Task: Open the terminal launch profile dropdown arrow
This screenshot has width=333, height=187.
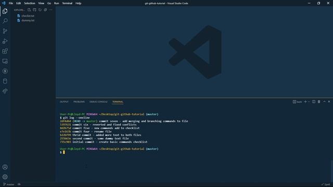Action: (309, 102)
